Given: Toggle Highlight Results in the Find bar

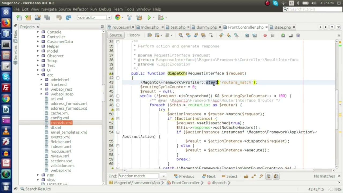Looking at the screenshot, I should (269, 176).
